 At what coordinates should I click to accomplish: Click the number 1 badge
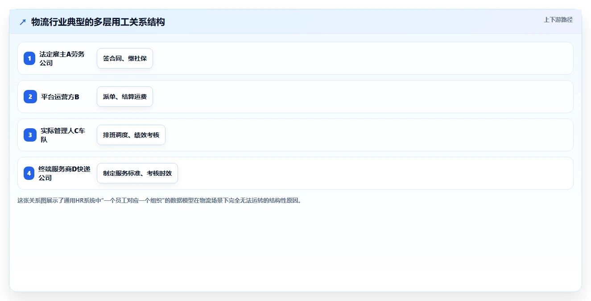(30, 58)
